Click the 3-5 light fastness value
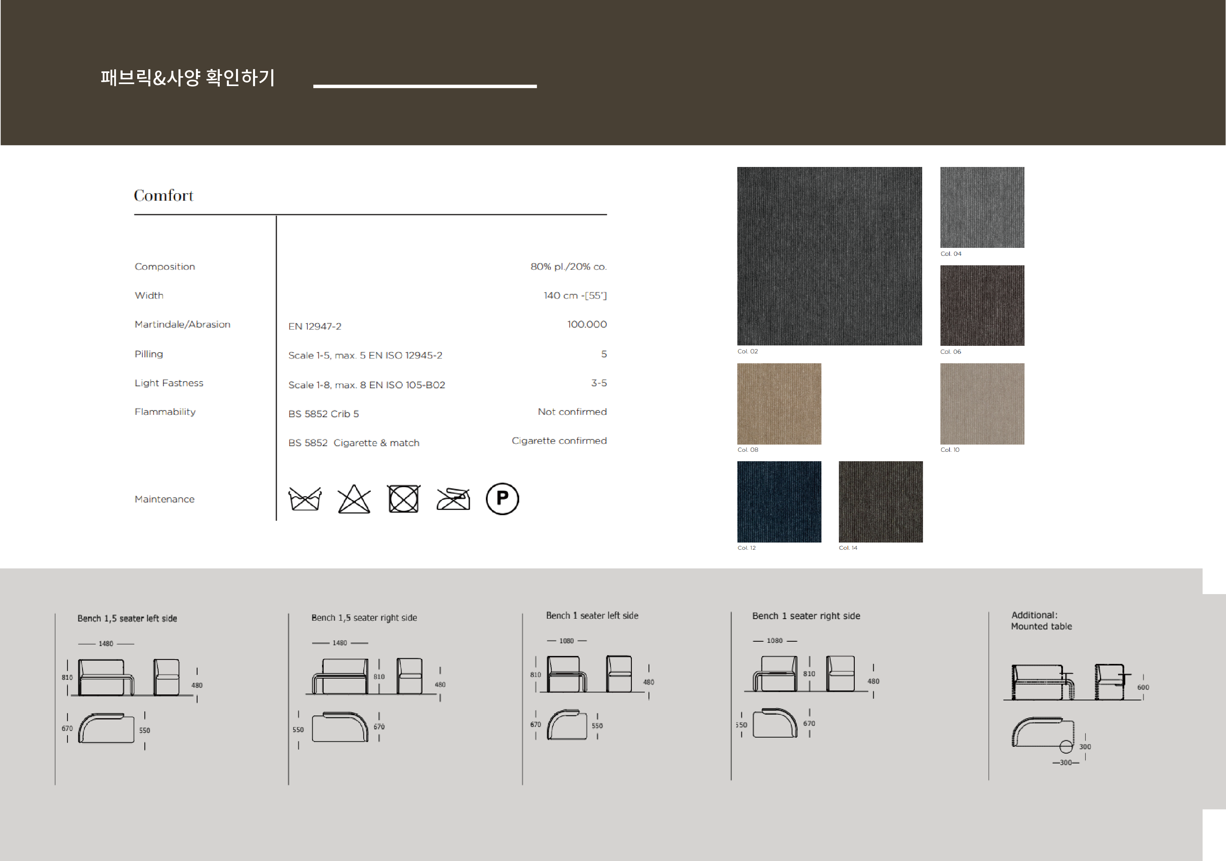Viewport: 1226px width, 861px height. (x=599, y=383)
